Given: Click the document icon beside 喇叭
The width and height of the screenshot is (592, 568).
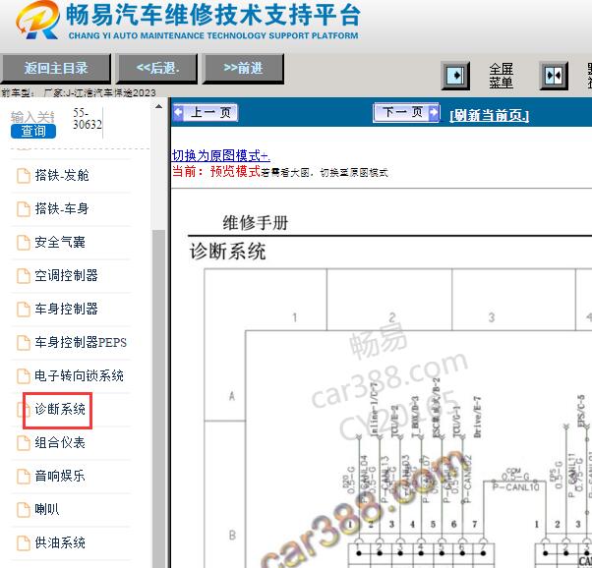Looking at the screenshot, I should tap(24, 509).
